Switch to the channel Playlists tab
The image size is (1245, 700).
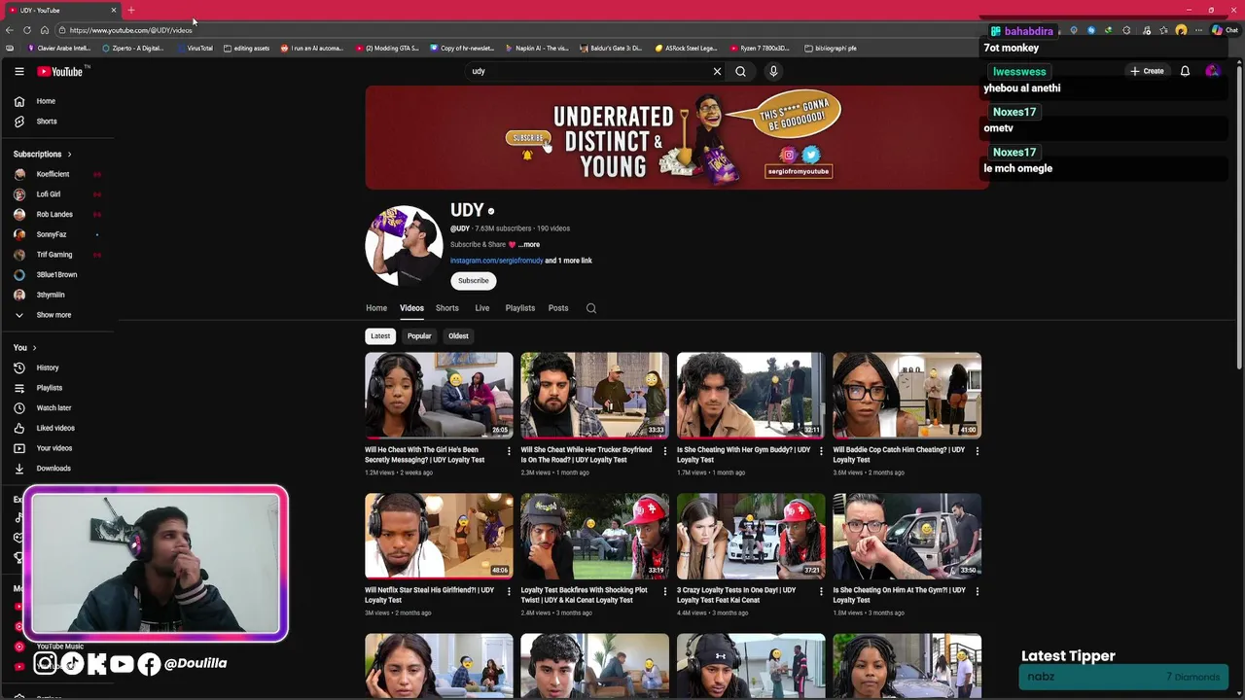point(520,308)
